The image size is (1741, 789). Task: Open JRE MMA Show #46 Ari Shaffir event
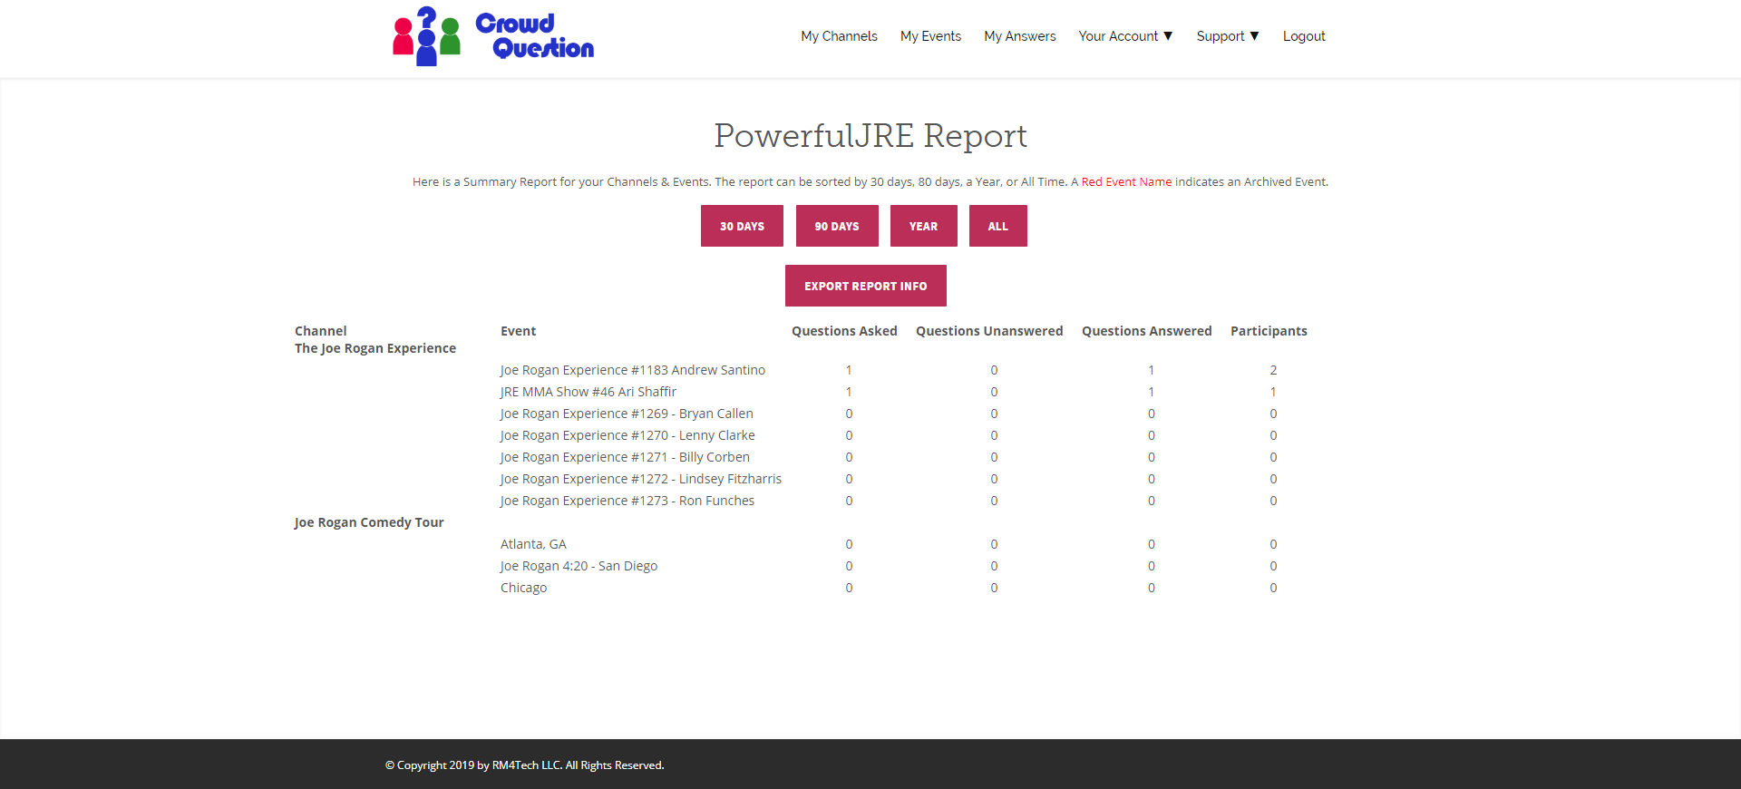pos(588,392)
